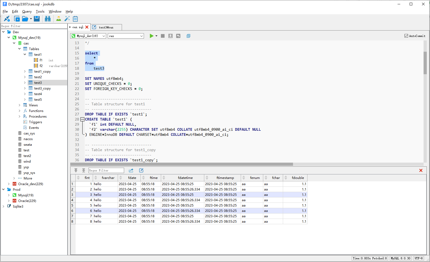Click the export results share icon
This screenshot has height=262, width=430.
pos(131,170)
